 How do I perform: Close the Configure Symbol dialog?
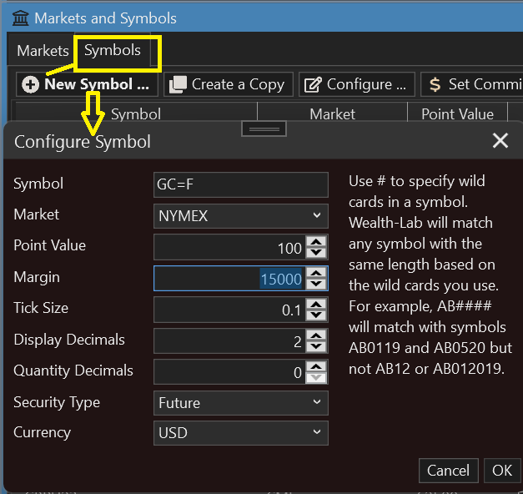click(x=500, y=140)
